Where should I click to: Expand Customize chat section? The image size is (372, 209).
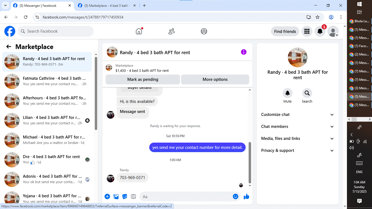click(x=297, y=115)
